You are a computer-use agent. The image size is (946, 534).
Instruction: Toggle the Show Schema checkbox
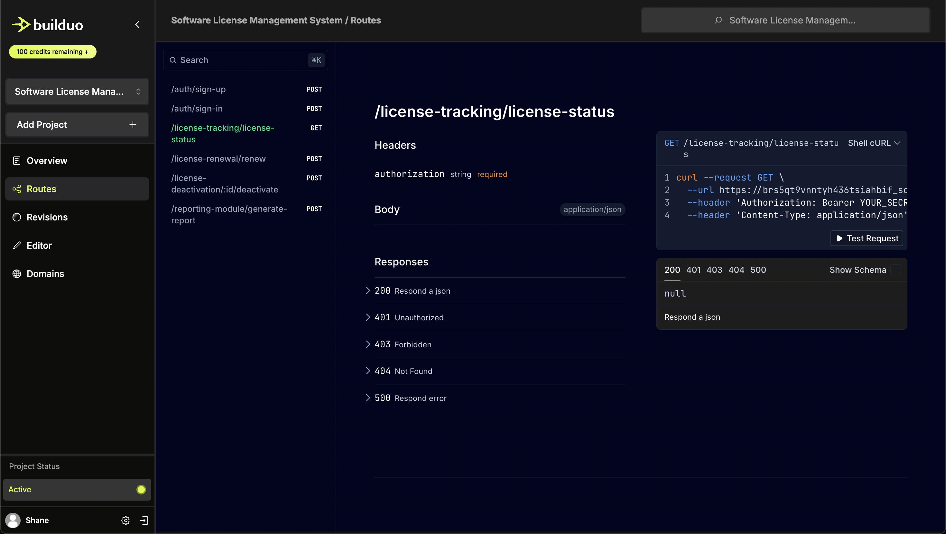[x=896, y=270]
